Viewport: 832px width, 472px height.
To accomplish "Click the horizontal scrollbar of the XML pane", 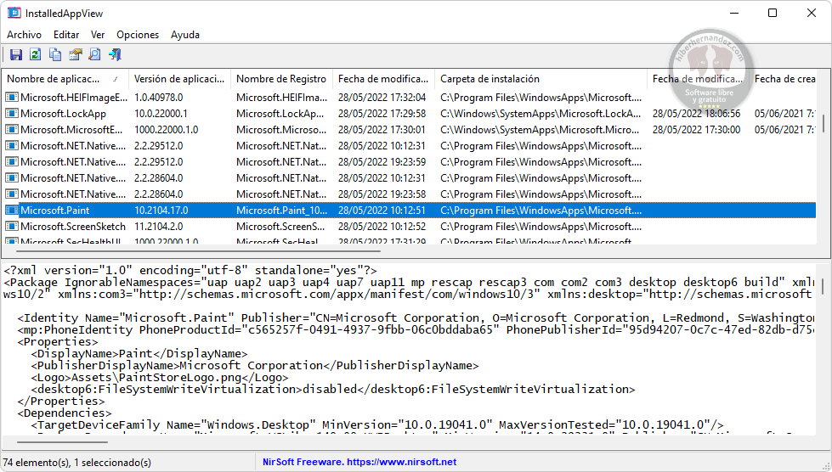I will [x=63, y=441].
